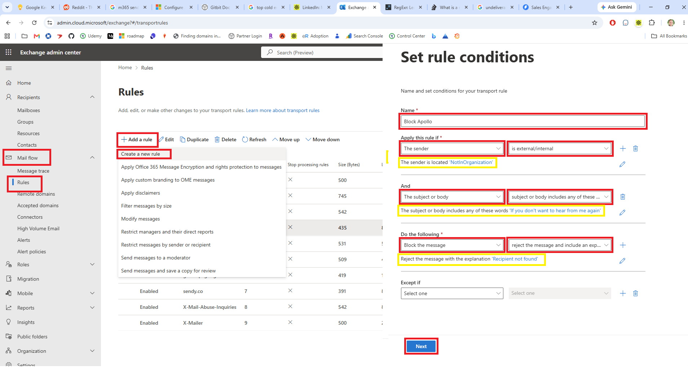
Task: Open new browser tab
Action: click(x=571, y=7)
